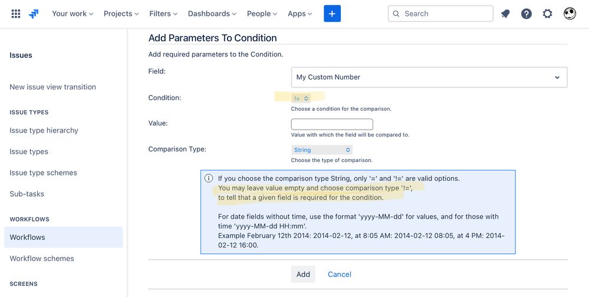Open the settings gear icon
Screen dimensions: 589x297
coord(547,14)
